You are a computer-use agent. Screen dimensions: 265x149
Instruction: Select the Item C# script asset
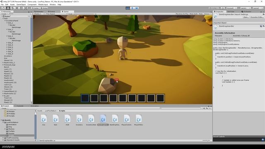tap(55, 120)
